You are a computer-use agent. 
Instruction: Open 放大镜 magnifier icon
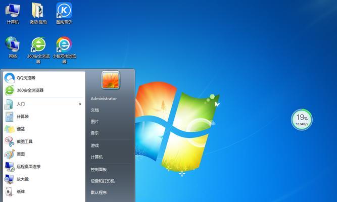(x=9, y=179)
